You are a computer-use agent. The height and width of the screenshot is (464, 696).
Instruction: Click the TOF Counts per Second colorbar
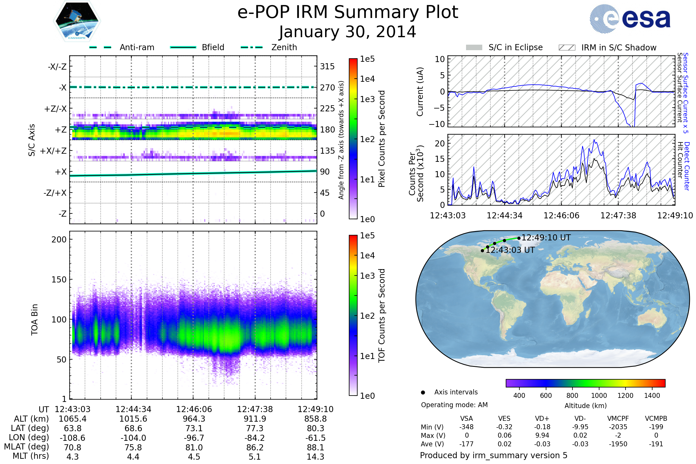[x=353, y=315]
